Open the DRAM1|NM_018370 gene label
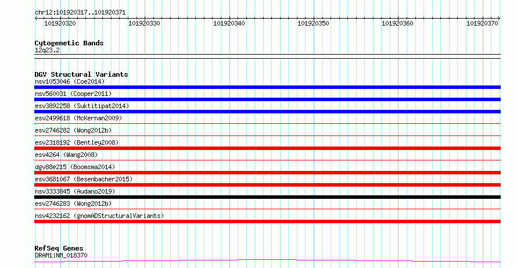Viewport: 517px width, 268px height. (x=61, y=255)
